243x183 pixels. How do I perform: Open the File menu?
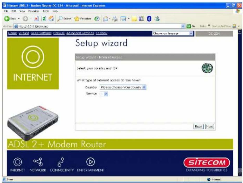(x=6, y=11)
